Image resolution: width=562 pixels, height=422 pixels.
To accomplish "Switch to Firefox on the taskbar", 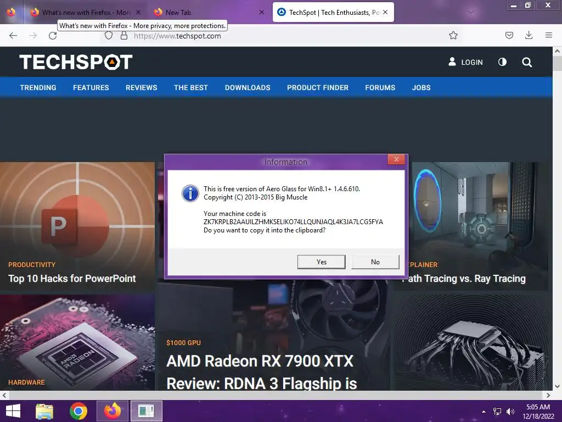I will (112, 411).
